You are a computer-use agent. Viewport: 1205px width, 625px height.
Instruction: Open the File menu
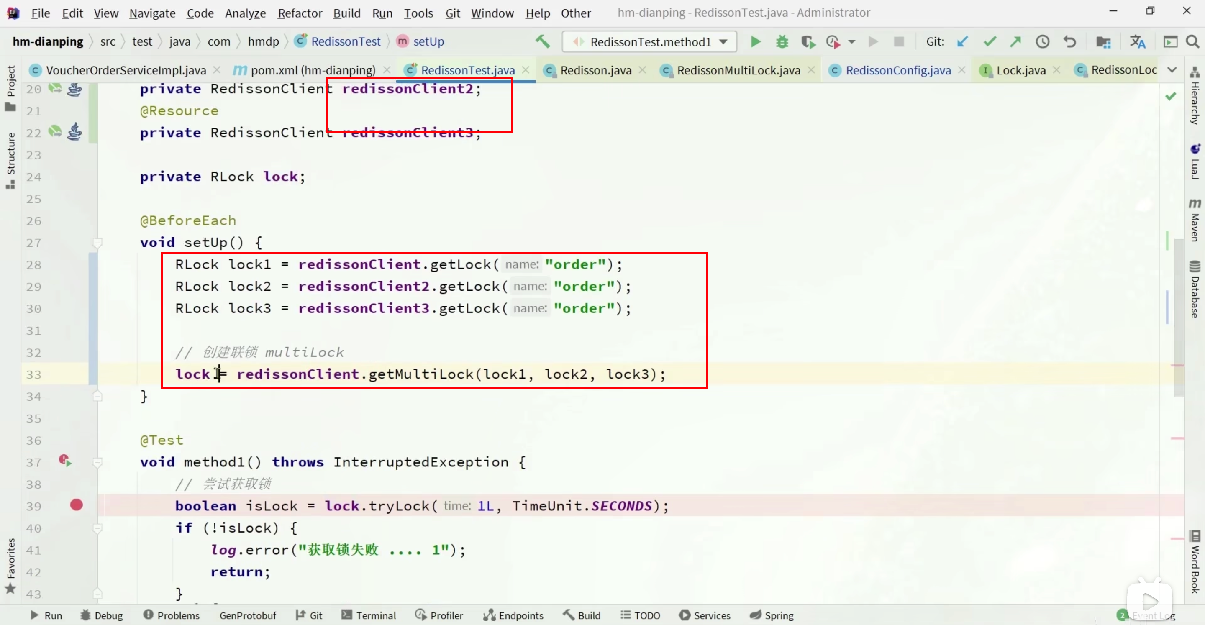tap(40, 13)
